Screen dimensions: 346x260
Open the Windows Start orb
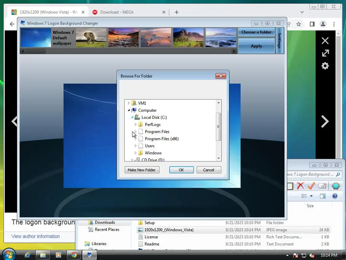9,255
